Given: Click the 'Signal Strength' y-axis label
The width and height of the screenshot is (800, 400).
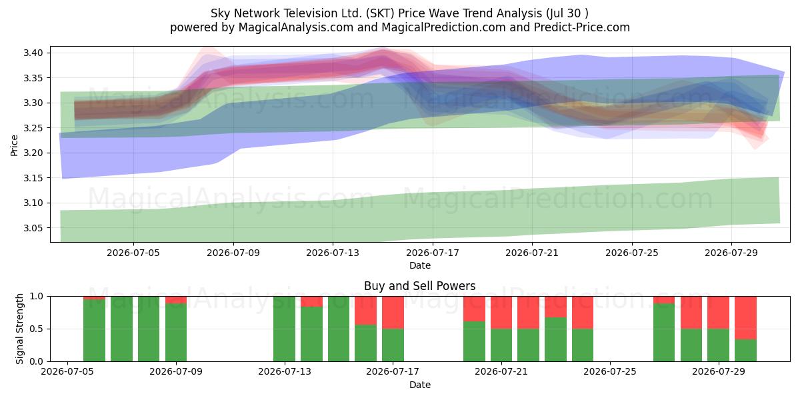Looking at the screenshot, I should click(20, 329).
